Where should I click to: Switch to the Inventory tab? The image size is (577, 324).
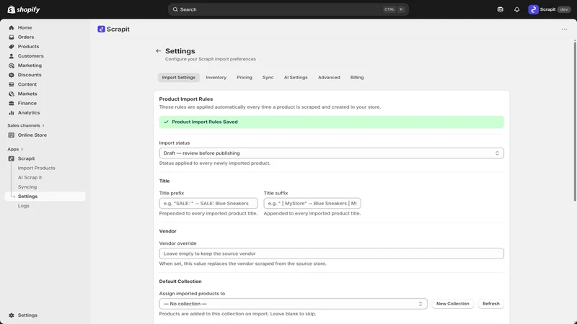click(216, 78)
